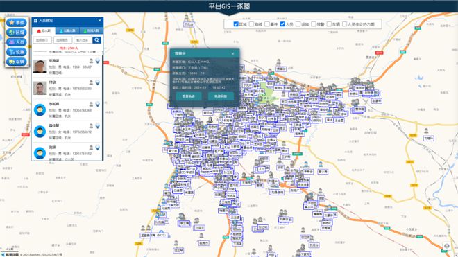Click the name search input field
This screenshot has width=458, height=257.
[83, 40]
